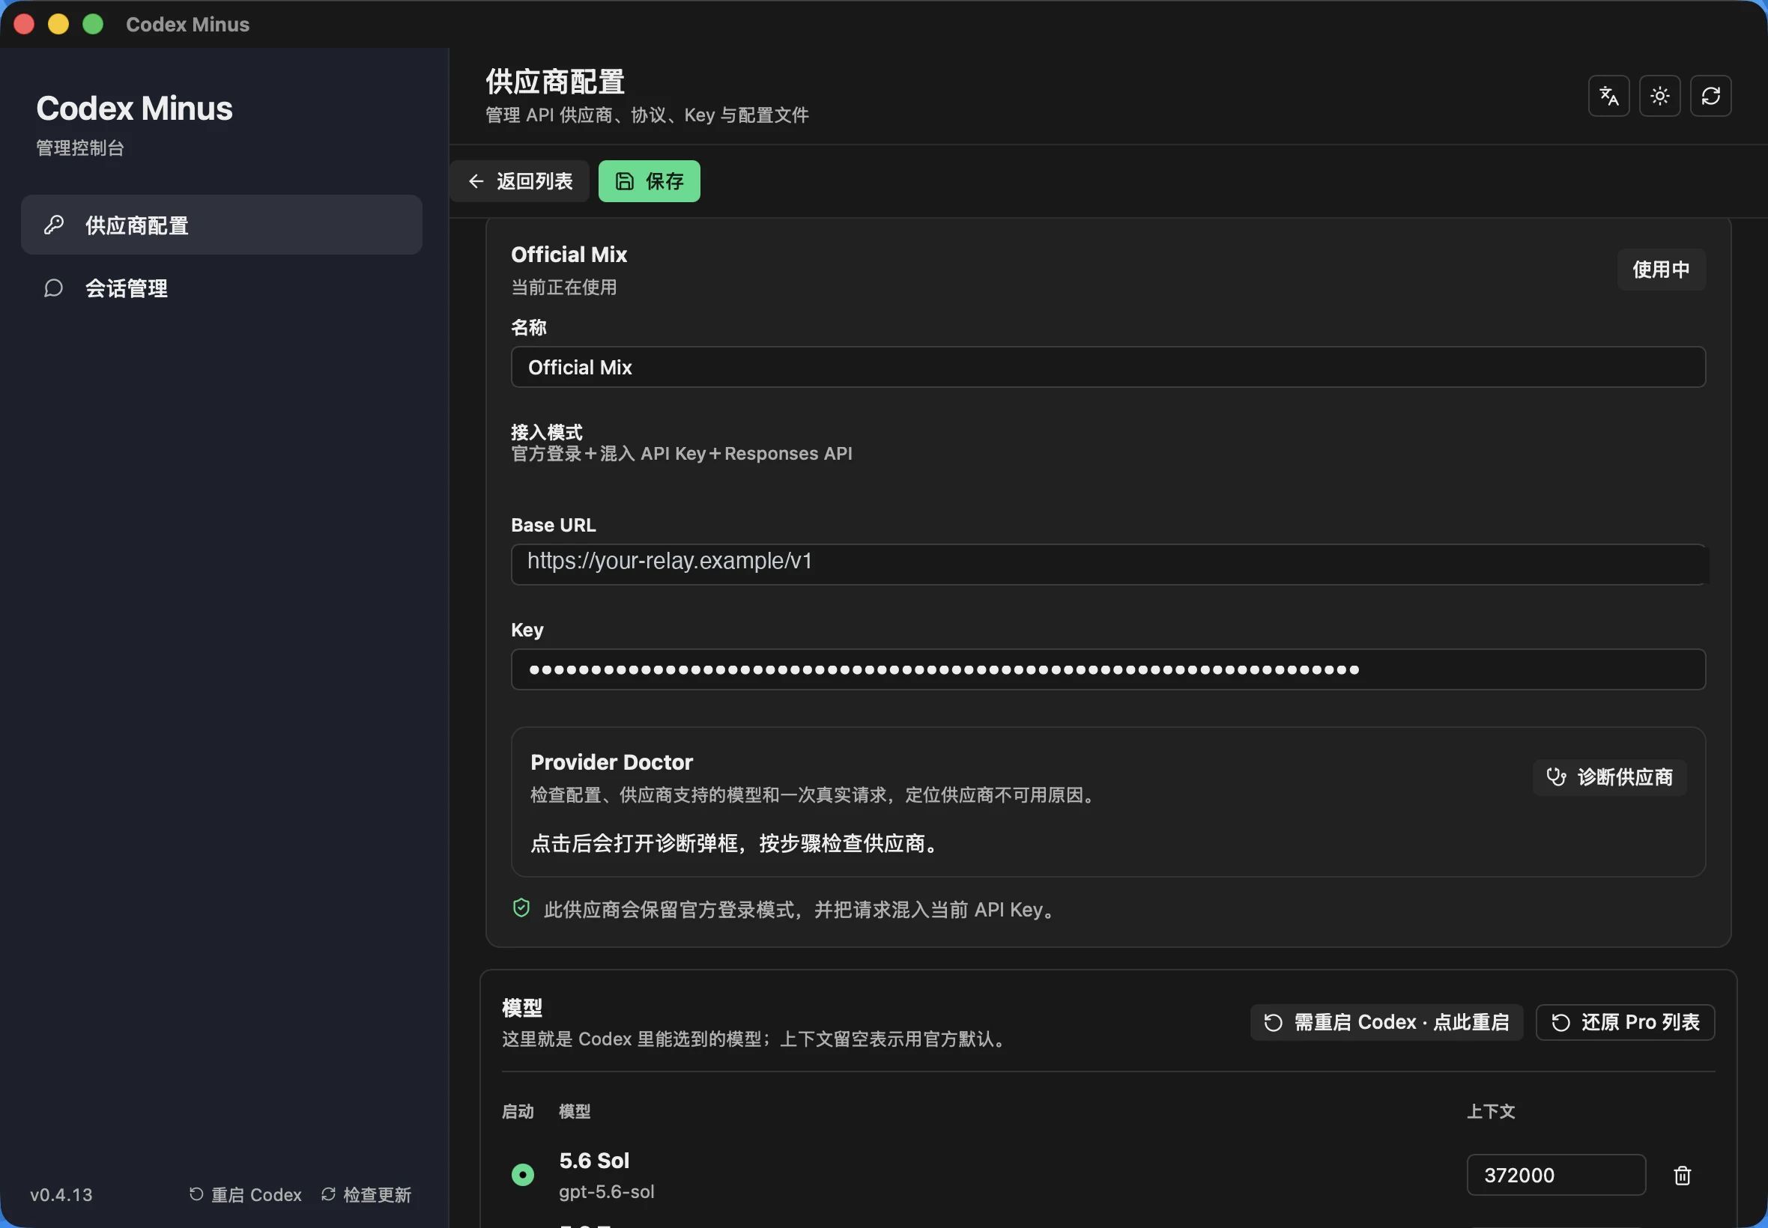The width and height of the screenshot is (1768, 1228).
Task: Click the key icon beside 供应商配置
Action: click(x=53, y=225)
